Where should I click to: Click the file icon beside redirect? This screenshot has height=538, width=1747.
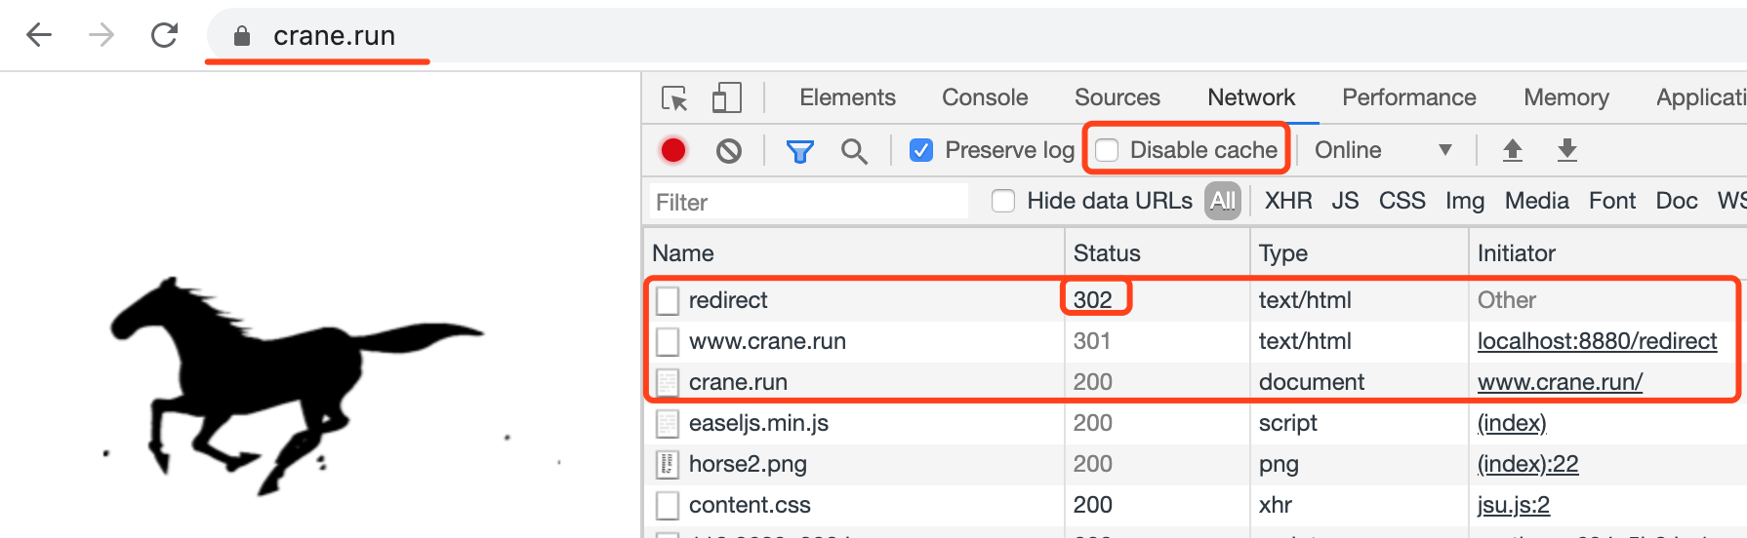pyautogui.click(x=668, y=300)
